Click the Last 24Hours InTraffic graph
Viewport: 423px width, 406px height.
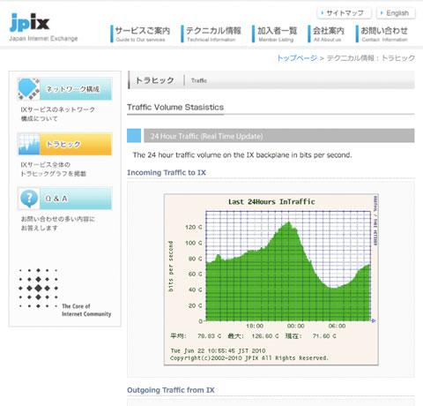tap(271, 280)
